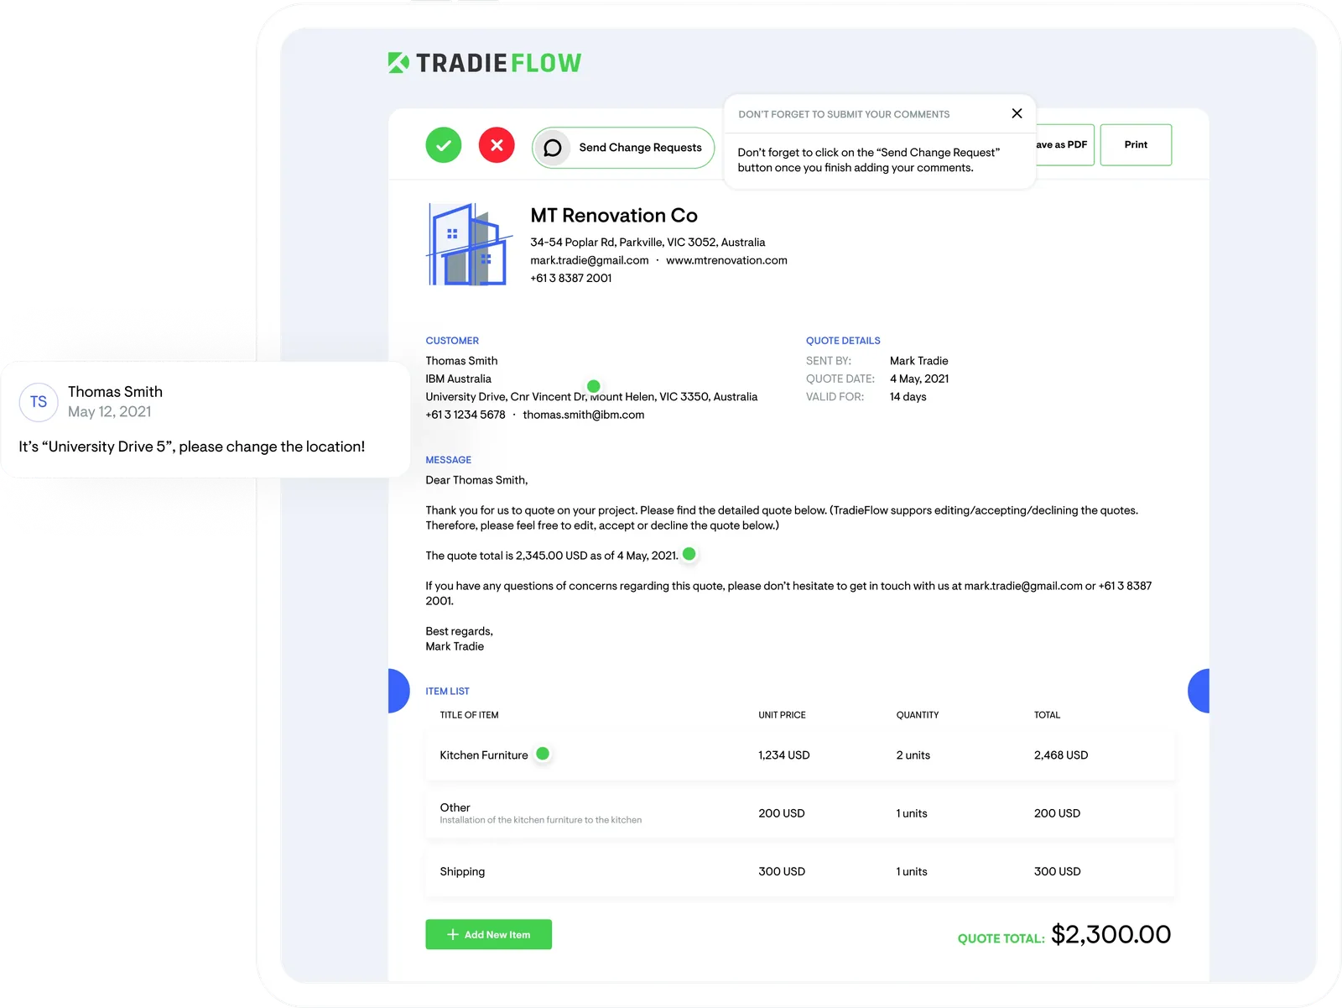Click the Shipping 300 USD unit price

(x=782, y=872)
